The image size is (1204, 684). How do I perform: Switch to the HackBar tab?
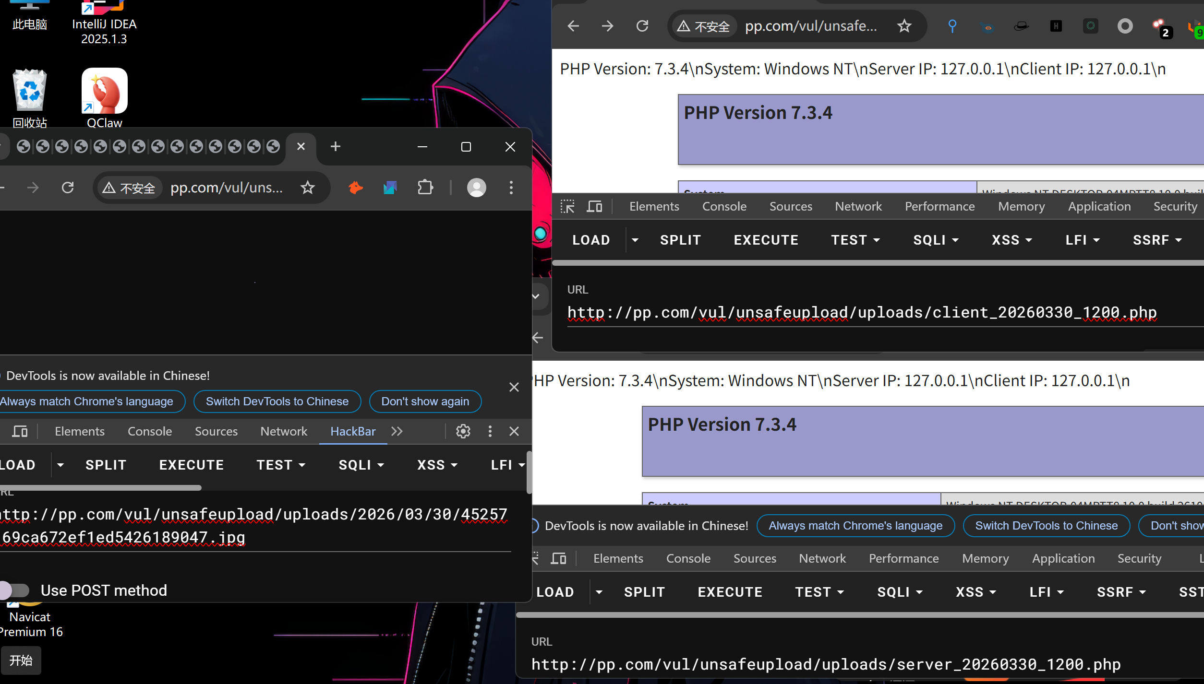point(353,431)
